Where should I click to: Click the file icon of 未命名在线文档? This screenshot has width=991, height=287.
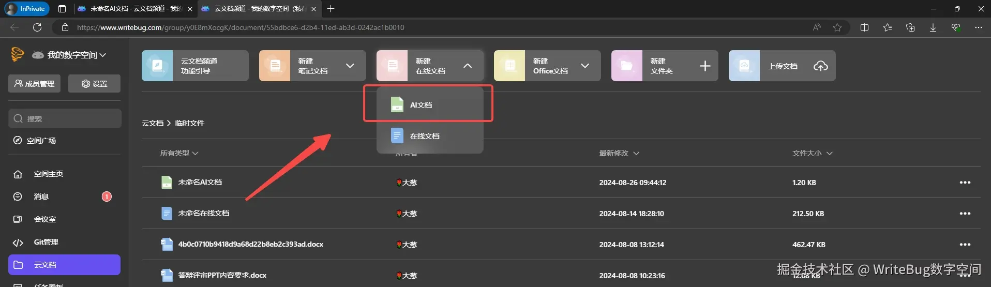coord(167,213)
